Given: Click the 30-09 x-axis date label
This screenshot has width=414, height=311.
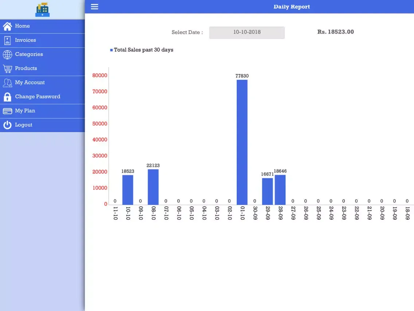Looking at the screenshot, I should coord(255,213).
